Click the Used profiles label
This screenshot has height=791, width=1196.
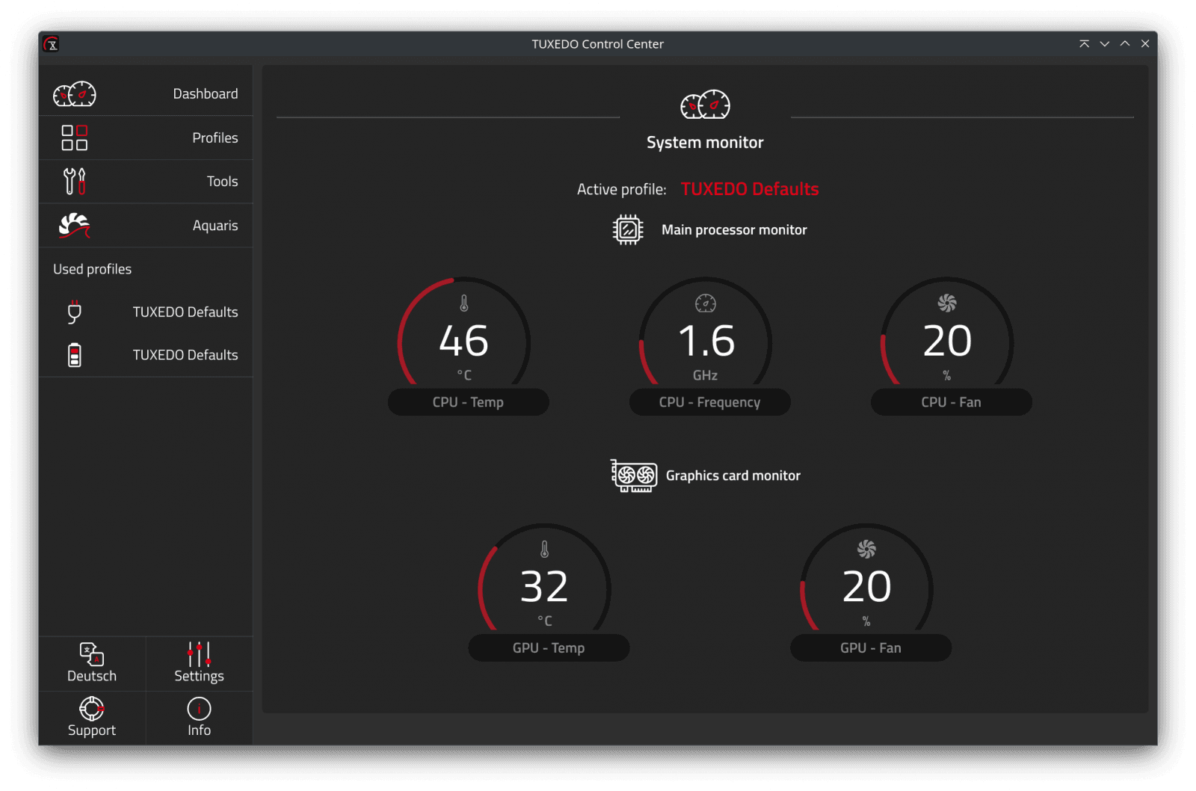[x=92, y=269]
